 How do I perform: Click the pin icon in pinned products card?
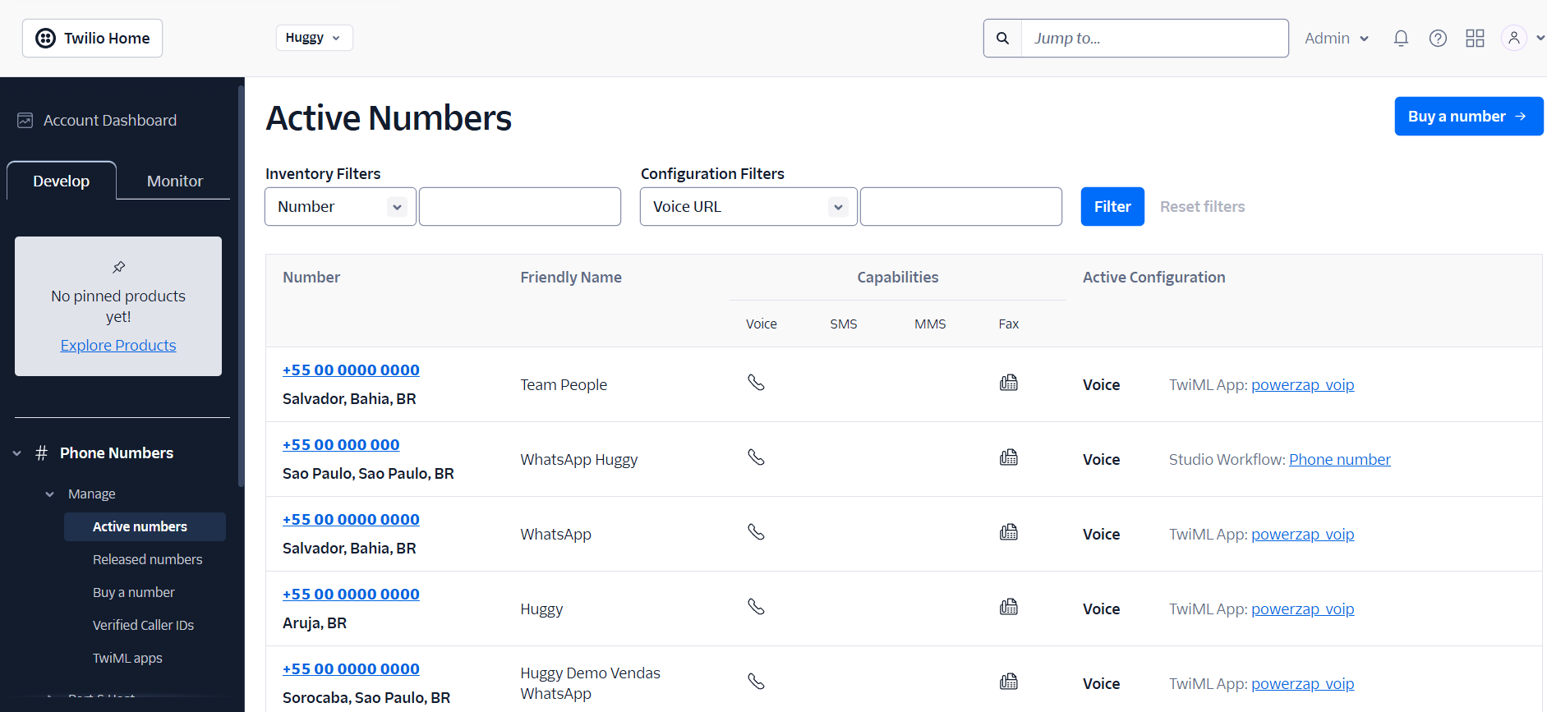click(118, 267)
